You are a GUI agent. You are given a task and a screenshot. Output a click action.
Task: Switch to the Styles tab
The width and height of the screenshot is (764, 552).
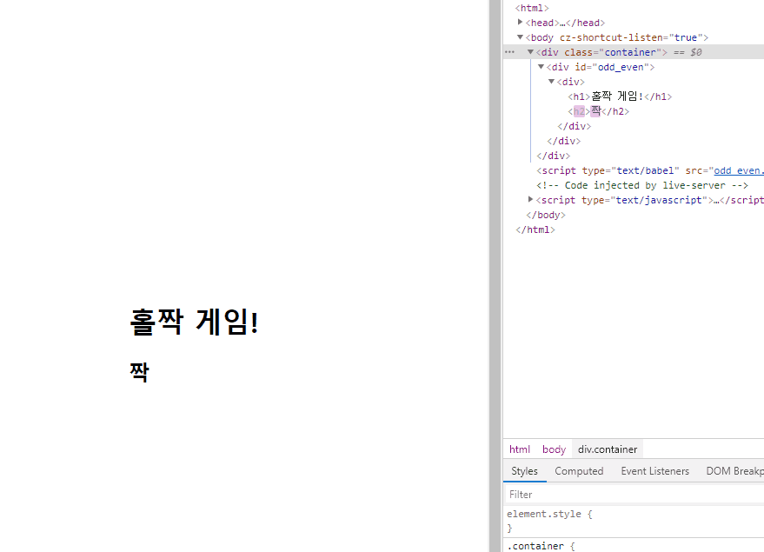click(524, 471)
